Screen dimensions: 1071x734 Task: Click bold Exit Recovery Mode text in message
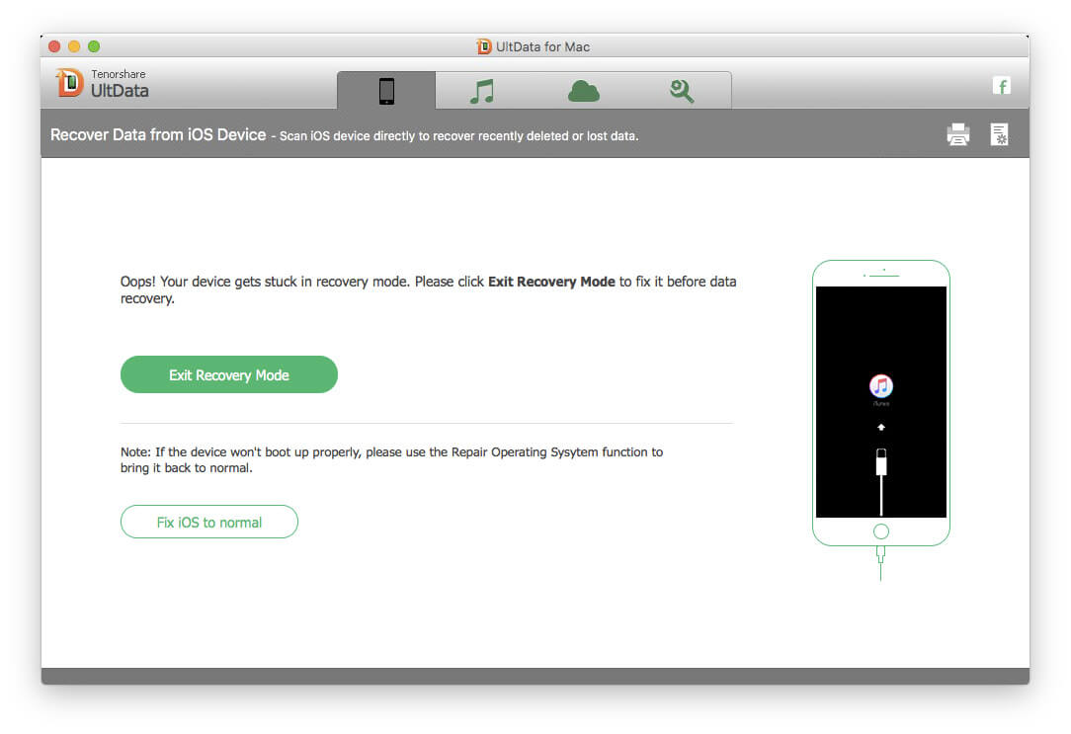point(551,282)
